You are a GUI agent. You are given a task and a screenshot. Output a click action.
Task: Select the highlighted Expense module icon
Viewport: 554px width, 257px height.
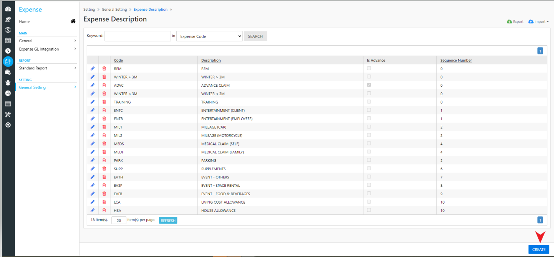(8, 61)
